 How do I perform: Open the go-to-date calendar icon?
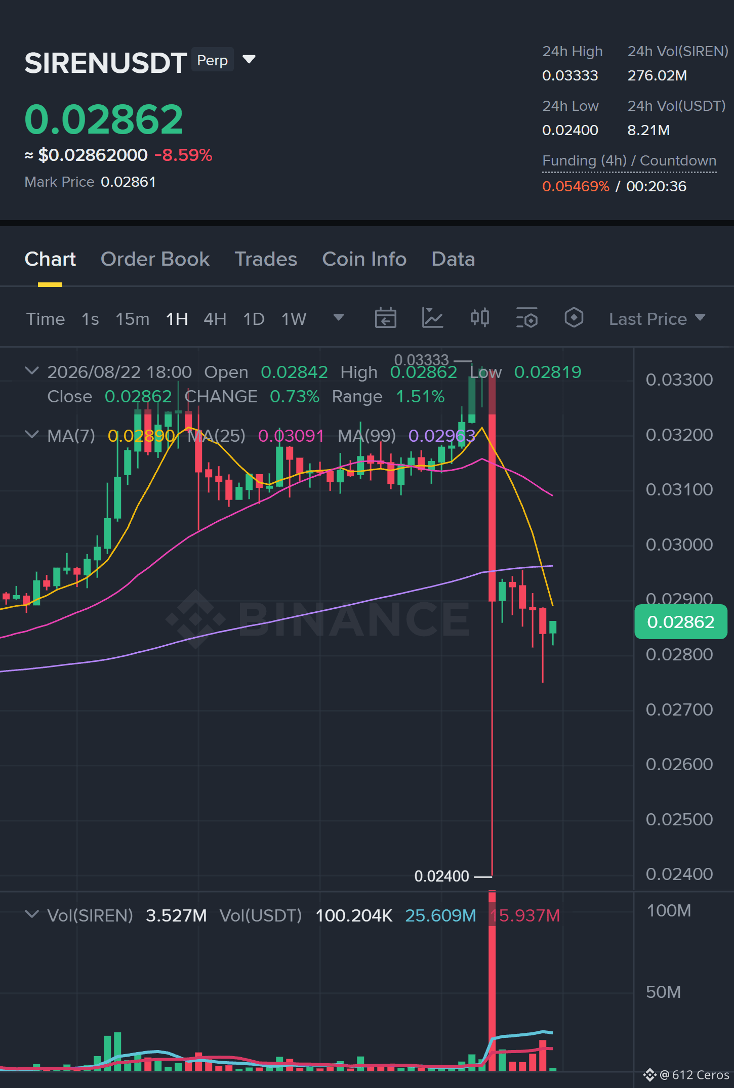pyautogui.click(x=385, y=318)
